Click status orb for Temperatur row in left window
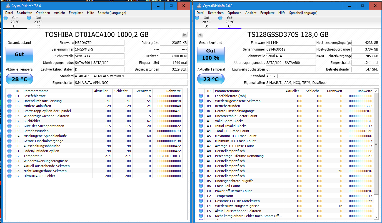382x223 pixels. tap(10, 156)
